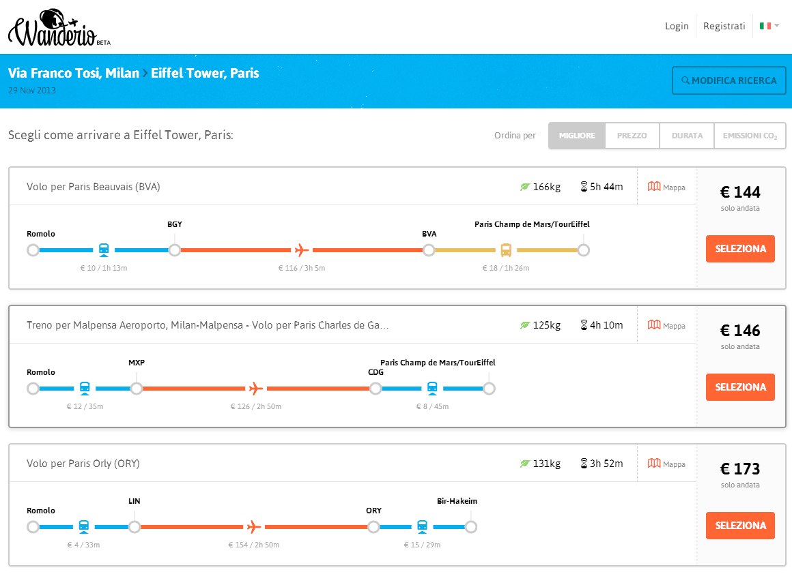Viewport: 792px width, 574px height.
Task: Click the train icon between Romolo and BGY
Action: tap(104, 250)
